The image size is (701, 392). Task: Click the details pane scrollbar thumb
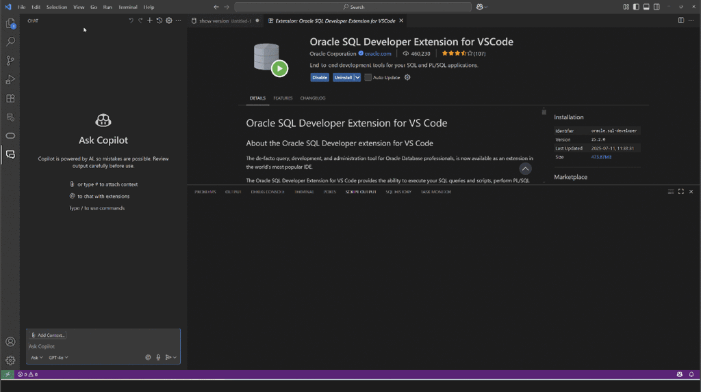point(544,112)
